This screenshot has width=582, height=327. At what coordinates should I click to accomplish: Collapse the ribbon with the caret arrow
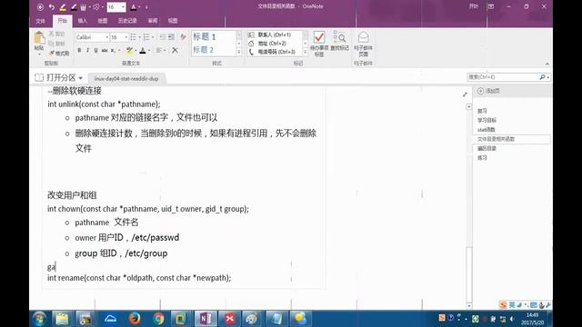coord(547,64)
